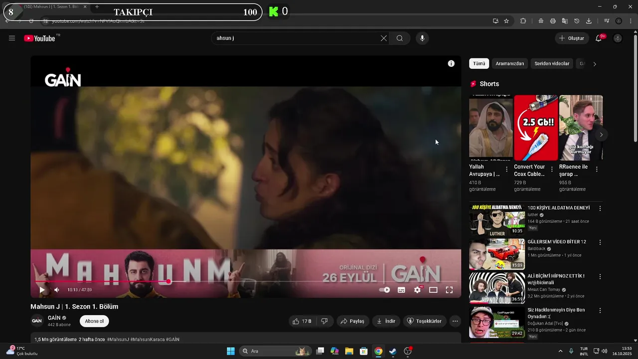Screen dimensions: 638x359
Task: Open Chrome extensions puzzle icon
Action: point(523,21)
